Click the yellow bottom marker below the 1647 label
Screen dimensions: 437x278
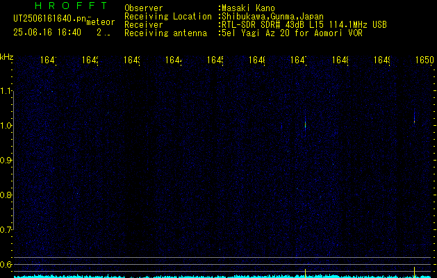[306, 273]
